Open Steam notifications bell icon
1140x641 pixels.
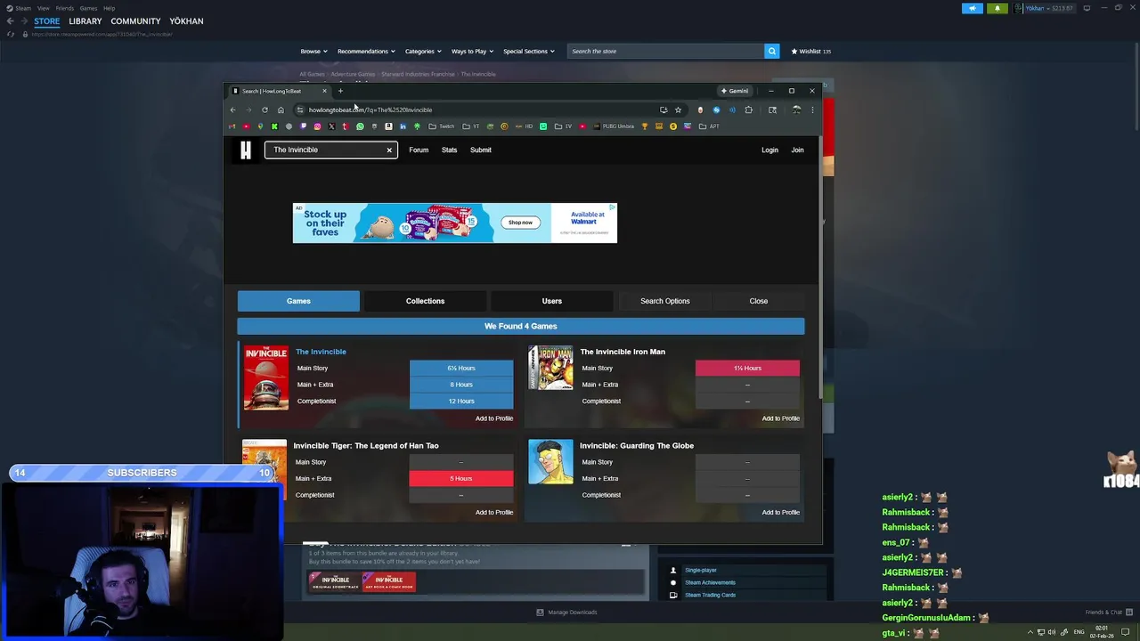click(997, 9)
